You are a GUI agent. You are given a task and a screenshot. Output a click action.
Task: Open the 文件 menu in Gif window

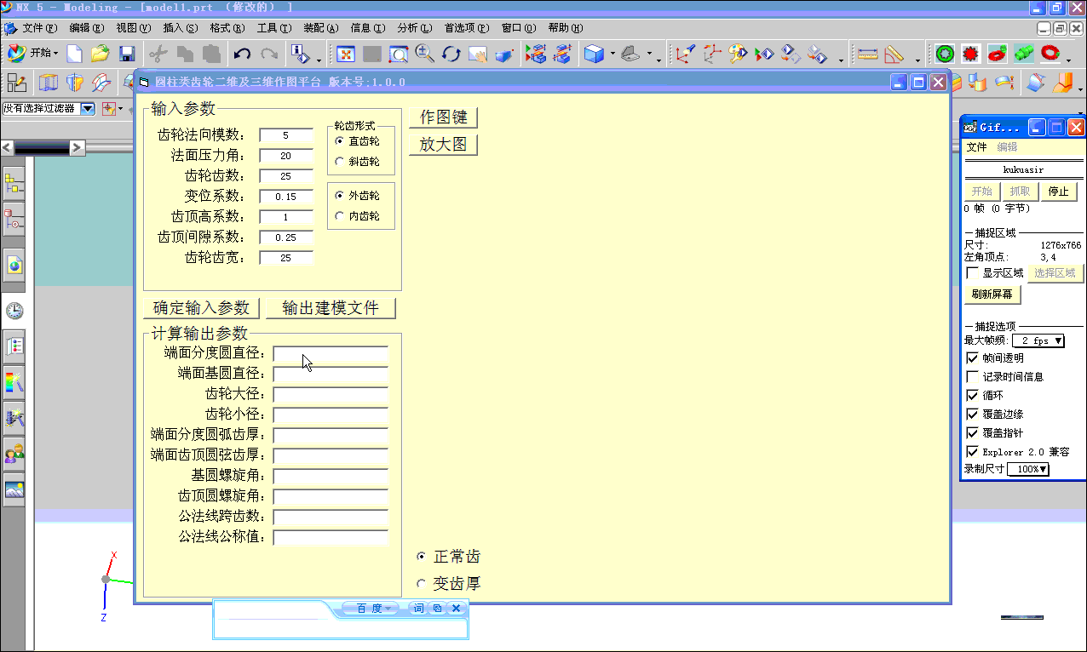(x=977, y=147)
